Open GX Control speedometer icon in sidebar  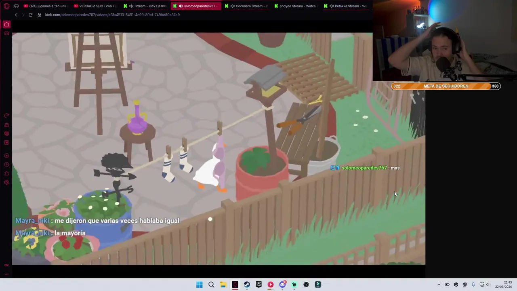pos(6,116)
